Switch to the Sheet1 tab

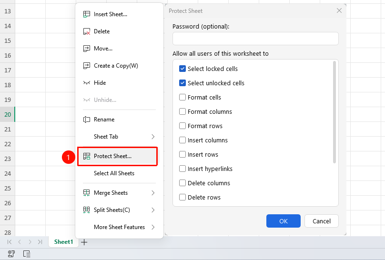point(63,242)
